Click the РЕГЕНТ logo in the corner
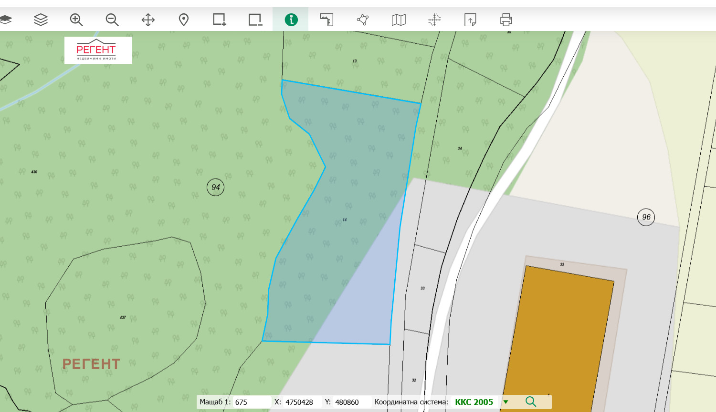 [98, 50]
